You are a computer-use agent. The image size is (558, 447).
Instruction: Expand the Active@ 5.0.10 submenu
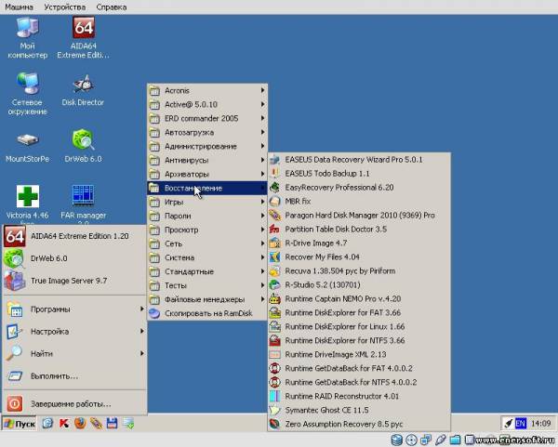point(207,105)
